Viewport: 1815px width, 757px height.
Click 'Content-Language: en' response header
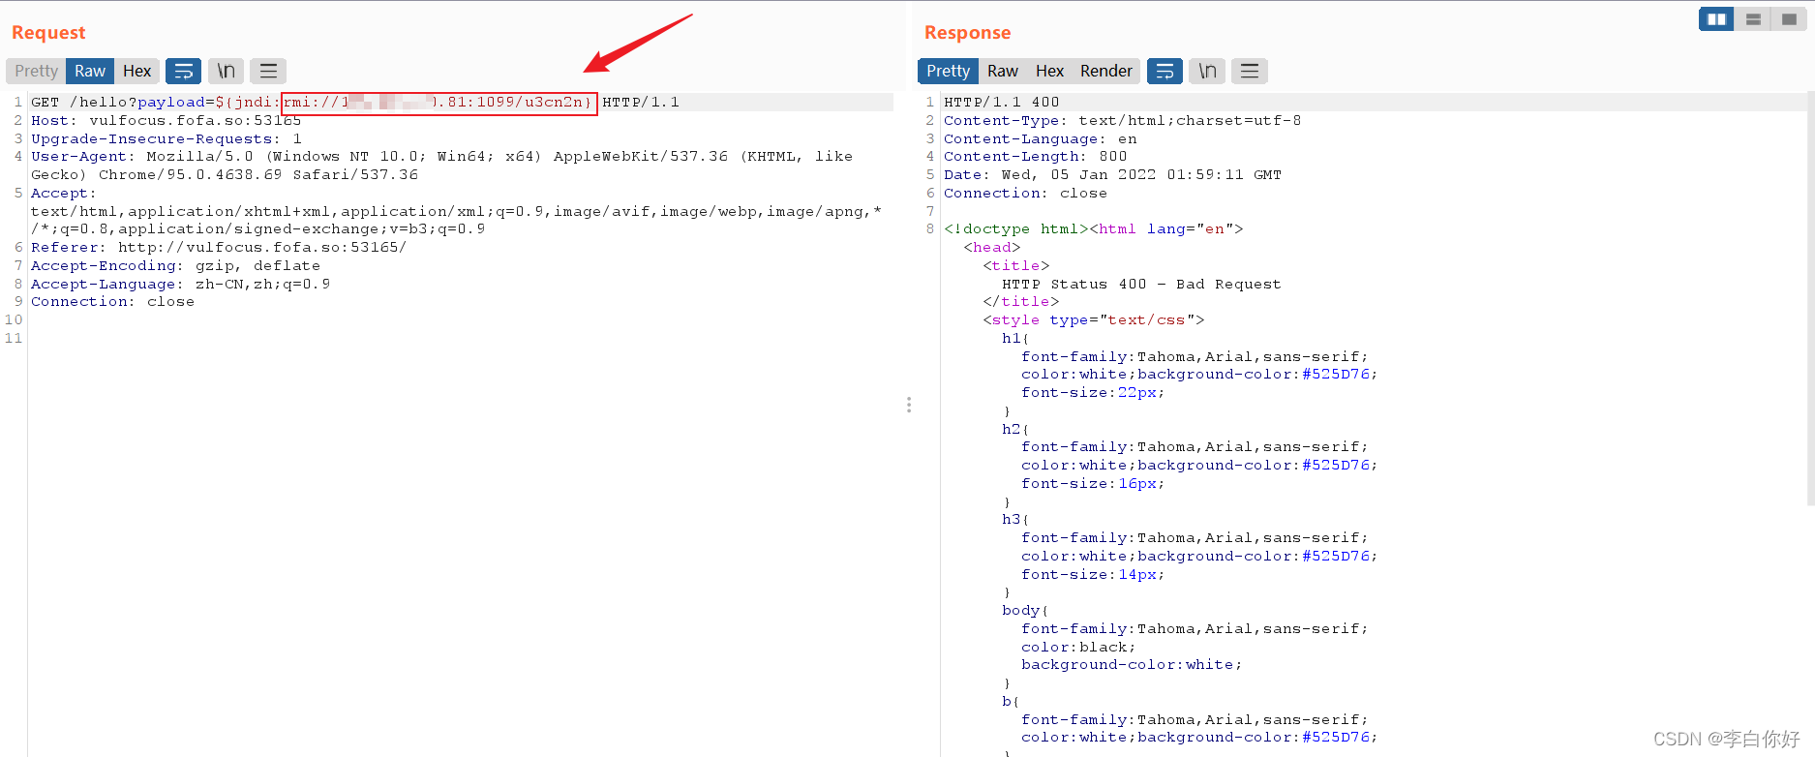[x=1041, y=138]
